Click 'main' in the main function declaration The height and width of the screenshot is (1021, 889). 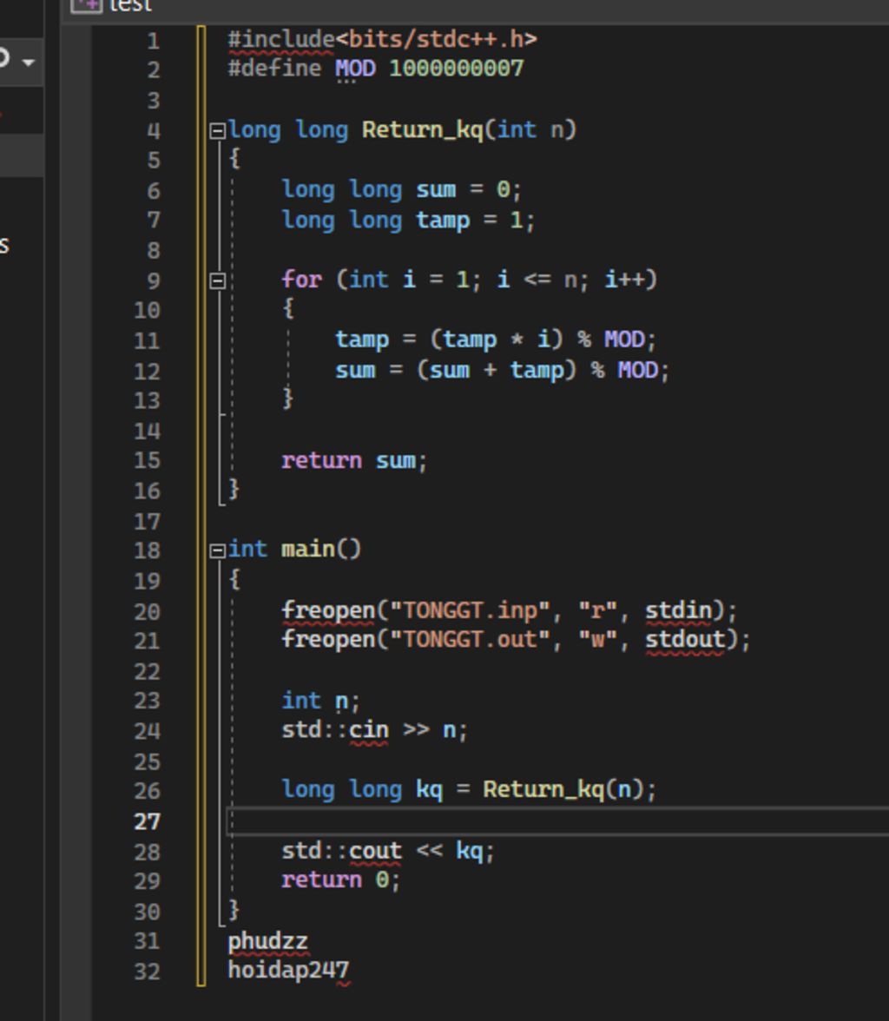[307, 549]
